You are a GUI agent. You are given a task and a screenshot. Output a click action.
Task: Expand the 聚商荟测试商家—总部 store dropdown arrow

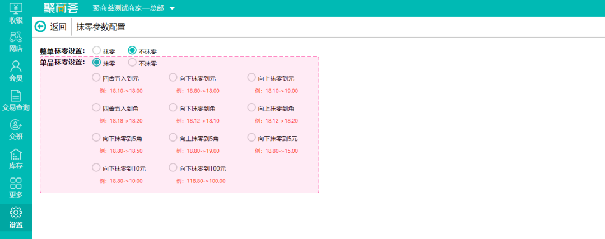(172, 8)
